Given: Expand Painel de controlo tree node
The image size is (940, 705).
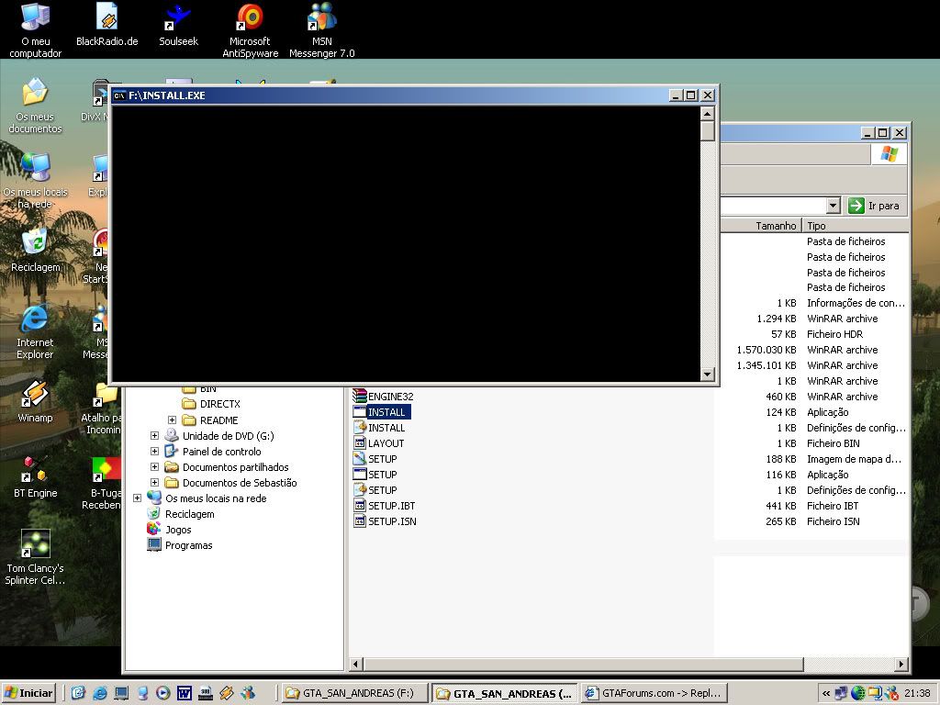Looking at the screenshot, I should pyautogui.click(x=155, y=452).
